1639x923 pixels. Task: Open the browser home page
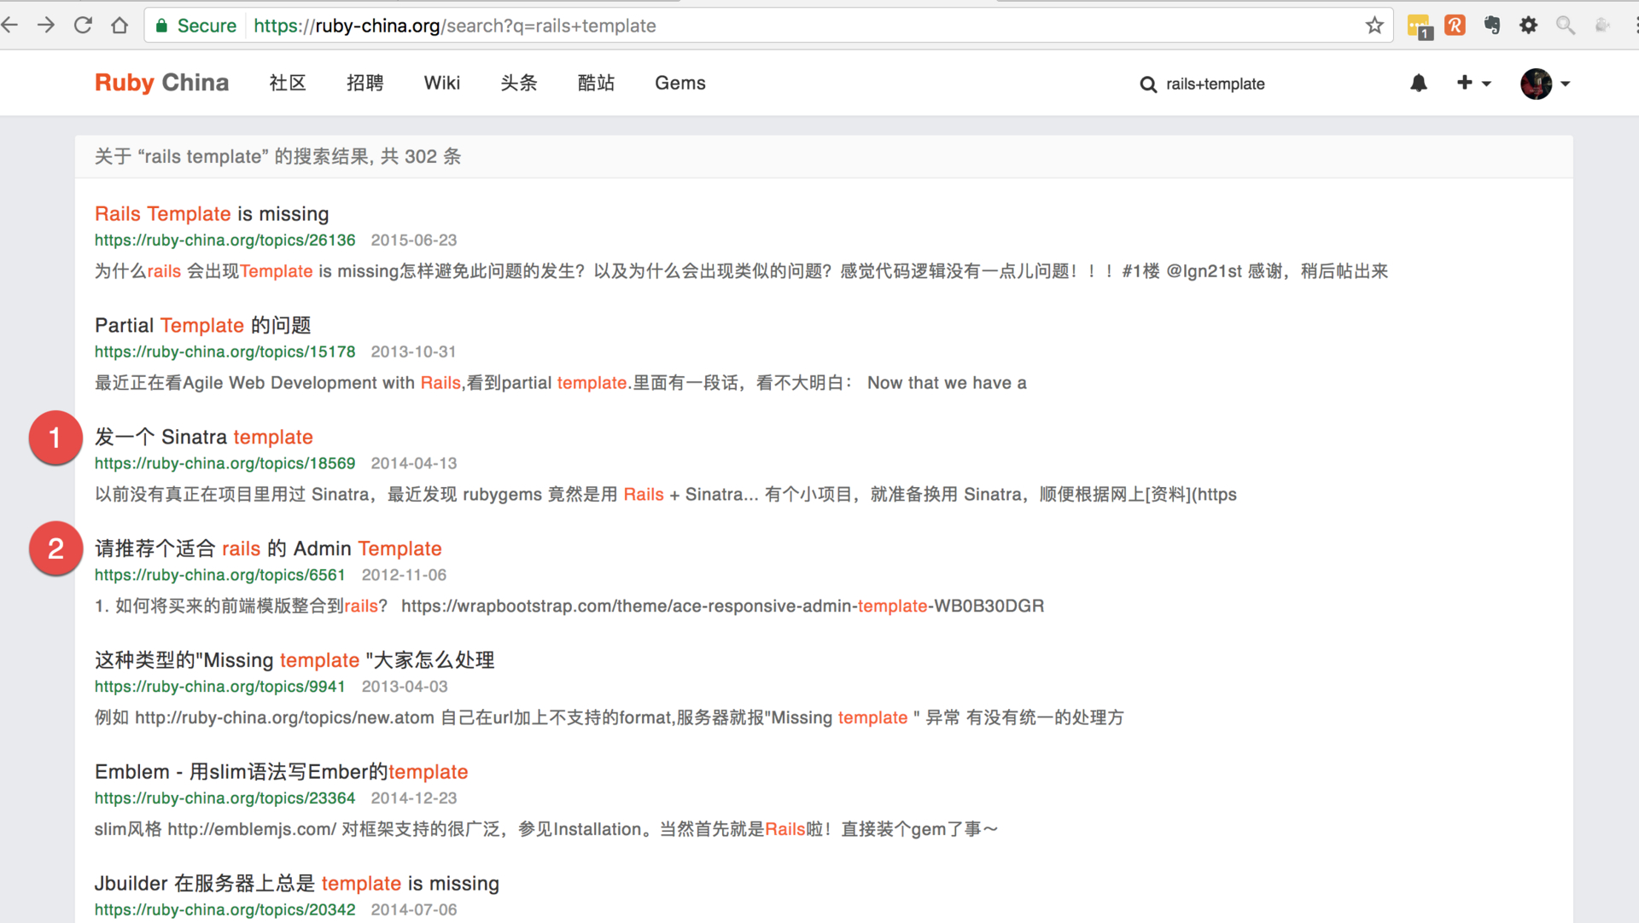pos(120,26)
